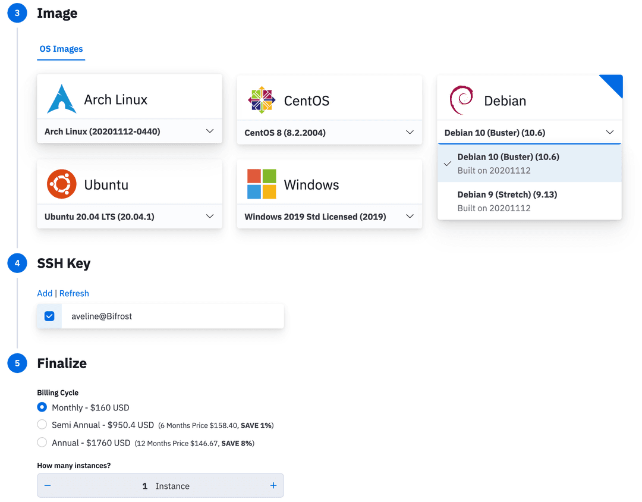Pick the Windows logo icon
The image size is (642, 502).
click(262, 184)
